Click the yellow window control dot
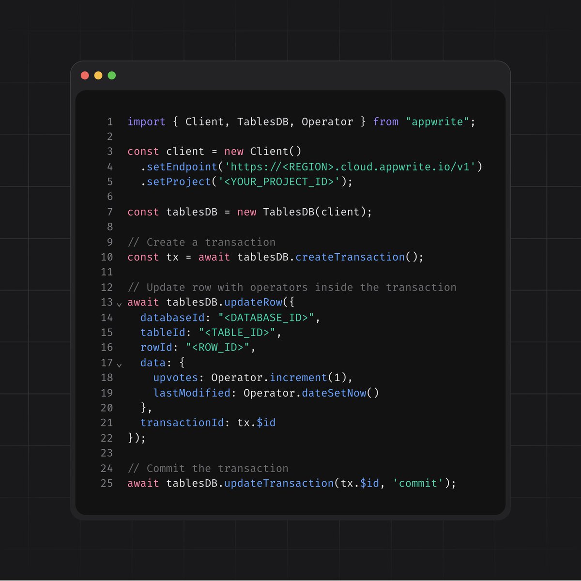 pyautogui.click(x=98, y=75)
